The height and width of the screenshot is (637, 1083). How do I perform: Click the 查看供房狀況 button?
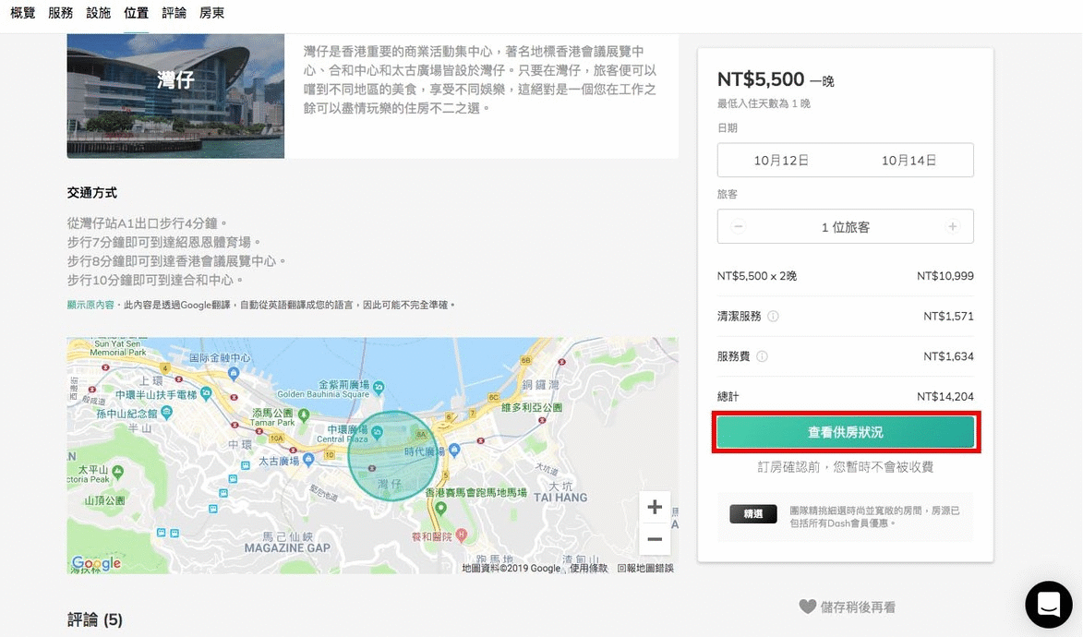coord(846,432)
